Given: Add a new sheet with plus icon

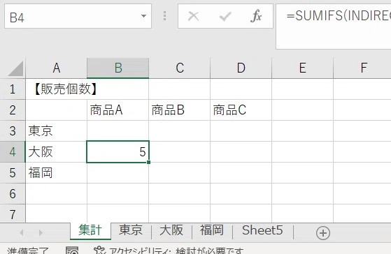Looking at the screenshot, I should (323, 233).
